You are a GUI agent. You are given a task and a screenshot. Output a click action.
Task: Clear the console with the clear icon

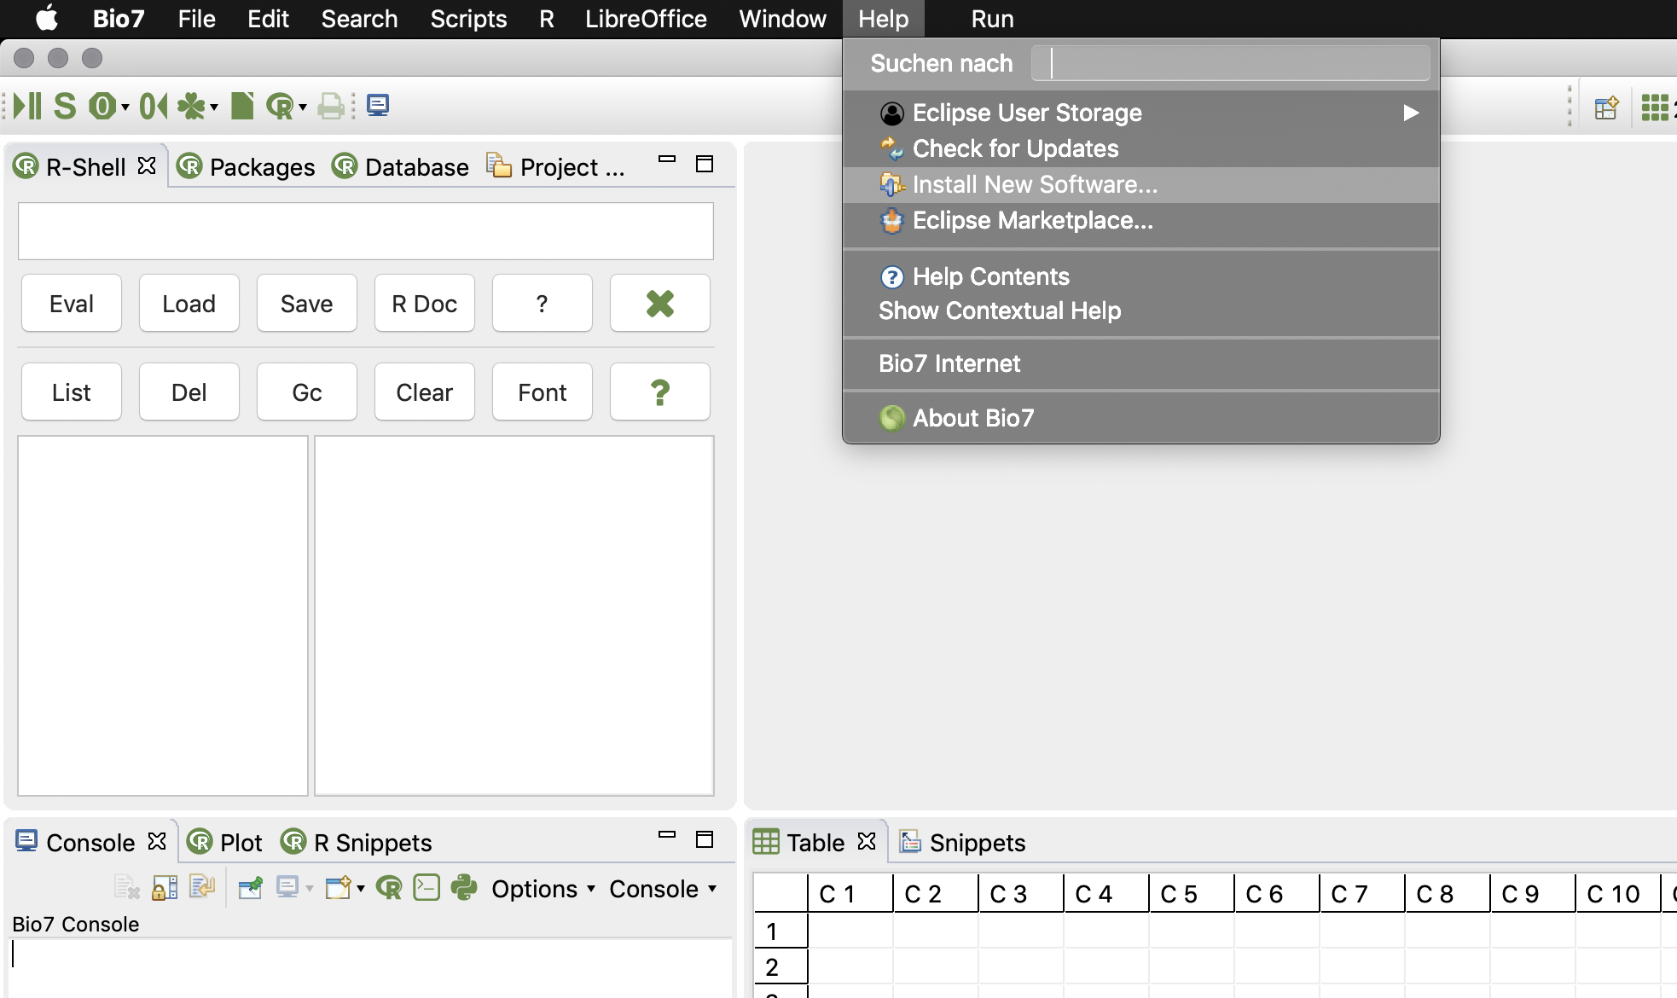point(126,888)
